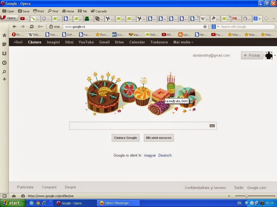Open search engine selector dropdown
This screenshot has width=277, height=207.
coord(218,27)
